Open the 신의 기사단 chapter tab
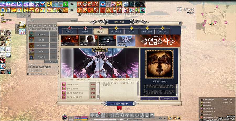 (147, 31)
